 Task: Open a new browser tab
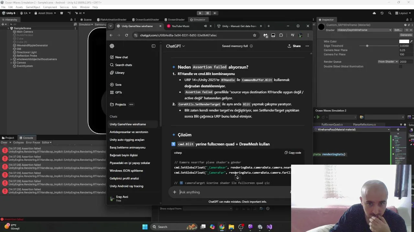click(x=268, y=26)
